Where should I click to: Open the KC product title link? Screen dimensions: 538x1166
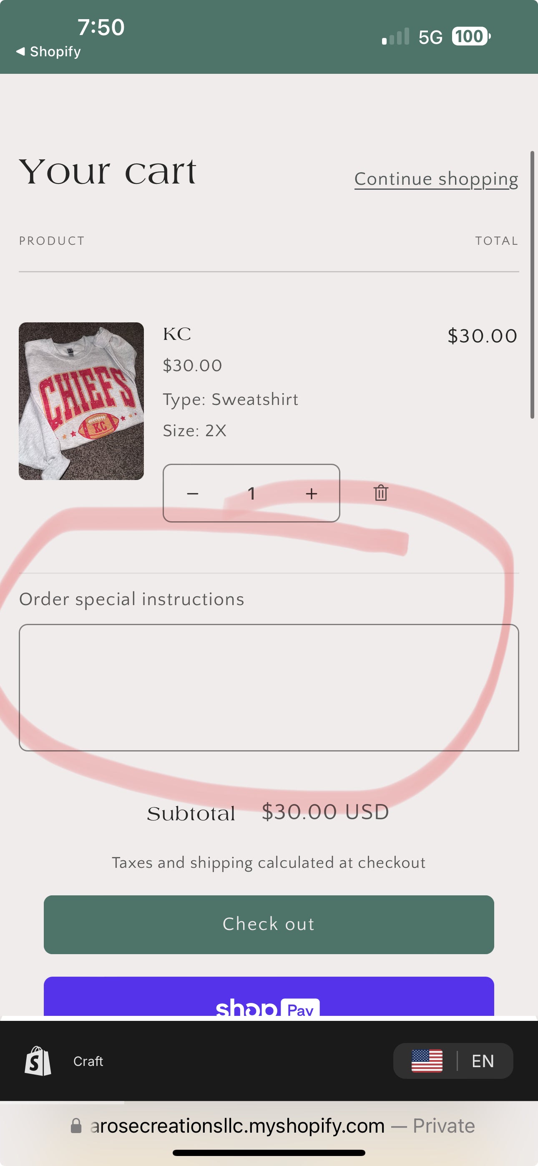176,334
